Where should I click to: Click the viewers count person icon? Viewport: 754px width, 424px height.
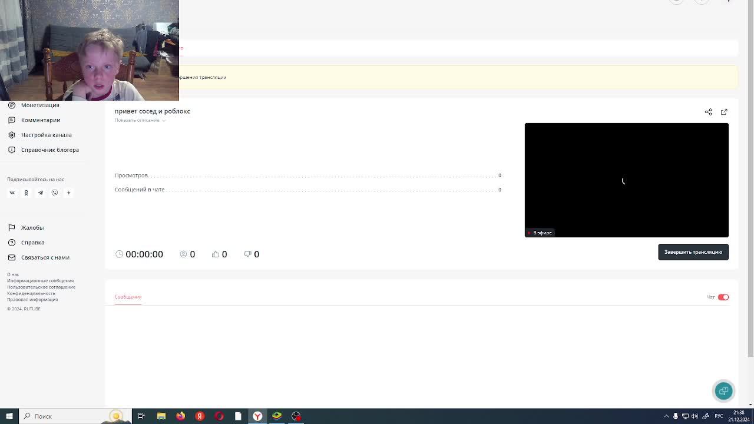[183, 254]
